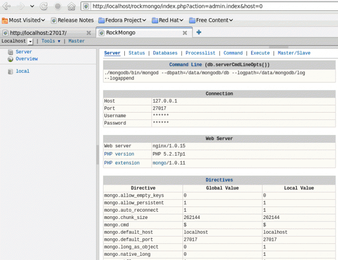The height and width of the screenshot is (260, 338).
Task: Click the Overview globe icon
Action: 10,59
